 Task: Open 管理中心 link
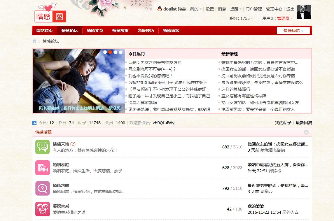(274, 9)
